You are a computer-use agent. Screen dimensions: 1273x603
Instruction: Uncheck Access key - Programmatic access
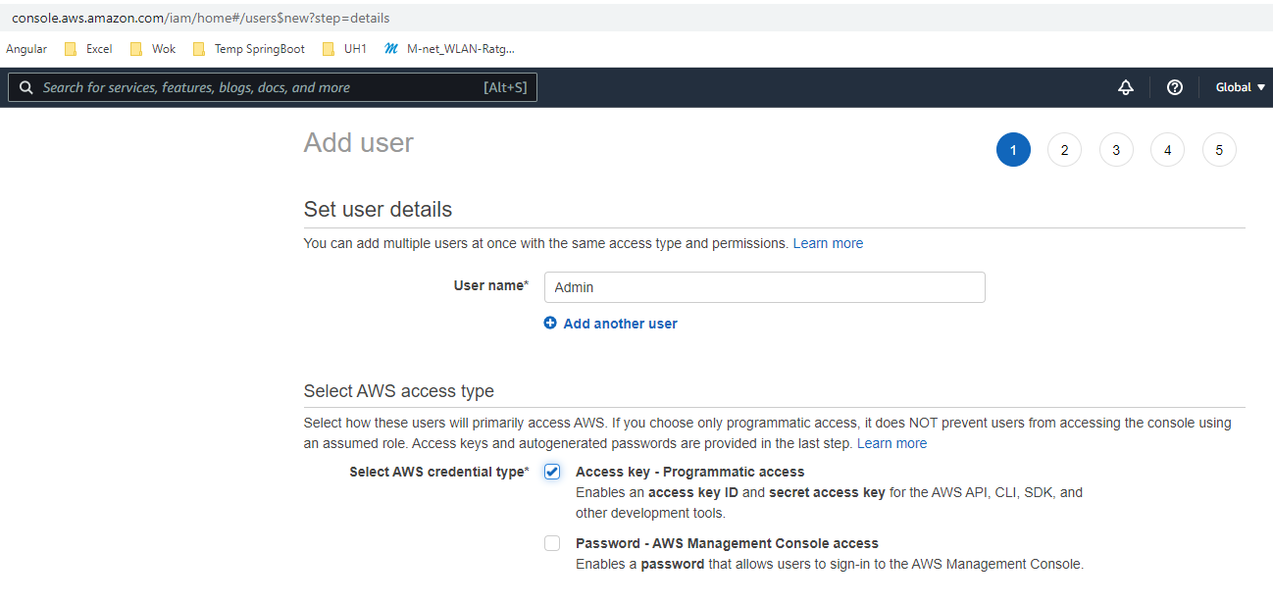tap(552, 473)
